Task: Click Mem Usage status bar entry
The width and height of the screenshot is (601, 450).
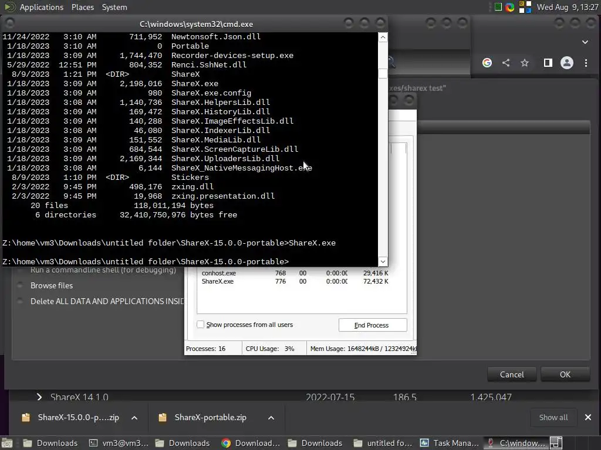Action: tap(363, 349)
